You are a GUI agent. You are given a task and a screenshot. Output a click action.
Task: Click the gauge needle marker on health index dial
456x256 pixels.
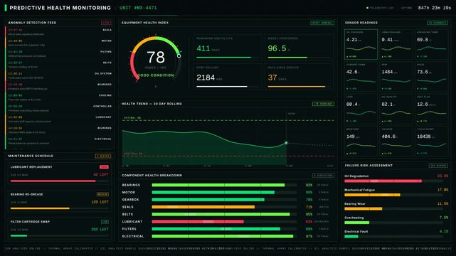point(179,55)
